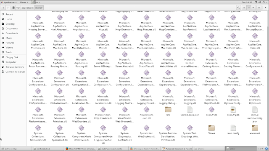Switch to icon grid view
The image size is (269, 151).
click(248, 8)
